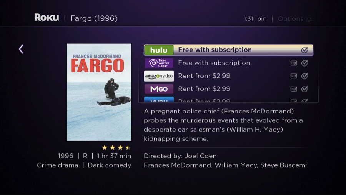Toggle the checkmark on Time Warner Cable row
This screenshot has width=346, height=195.
click(x=304, y=63)
